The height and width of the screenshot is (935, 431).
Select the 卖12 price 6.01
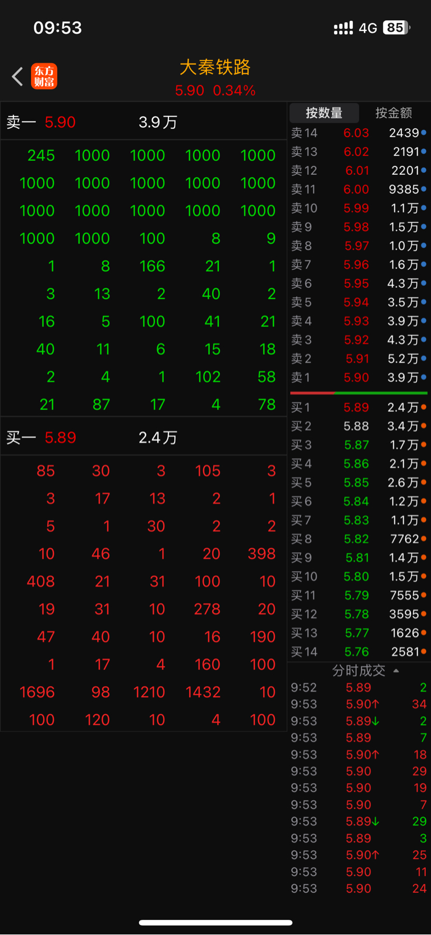[356, 170]
